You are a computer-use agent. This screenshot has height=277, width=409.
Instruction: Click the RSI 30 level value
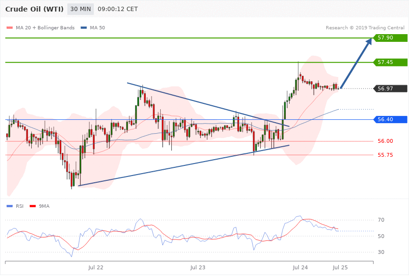(x=381, y=252)
